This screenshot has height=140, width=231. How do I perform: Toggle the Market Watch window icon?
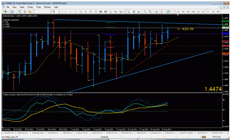pos(20,11)
